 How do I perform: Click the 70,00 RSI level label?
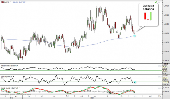click(x=165, y=67)
